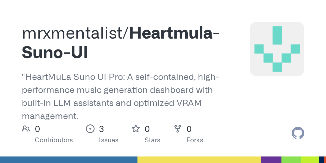
Task: Click the teal pixel identicon avatar
Action: coord(277,49)
